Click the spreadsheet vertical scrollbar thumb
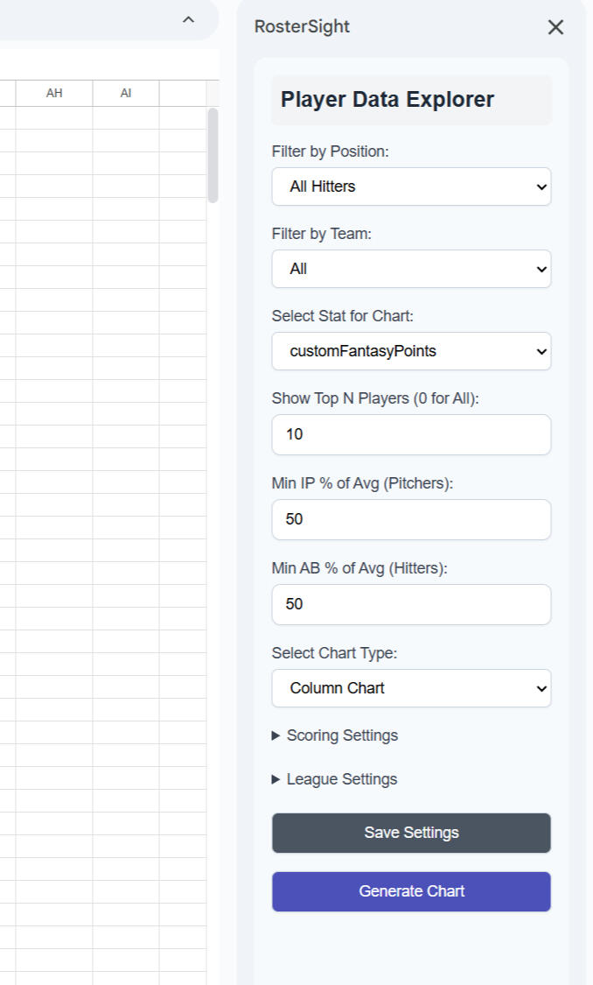Viewport: 593px width, 985px height. tap(213, 155)
